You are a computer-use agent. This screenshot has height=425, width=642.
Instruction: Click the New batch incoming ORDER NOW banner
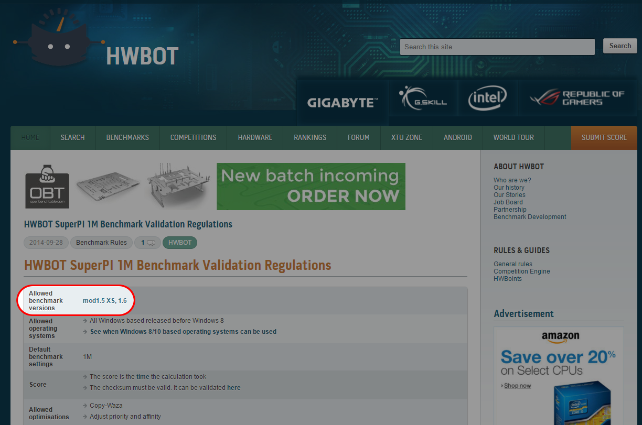pos(311,186)
